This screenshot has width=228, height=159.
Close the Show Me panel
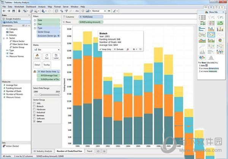click(x=223, y=12)
